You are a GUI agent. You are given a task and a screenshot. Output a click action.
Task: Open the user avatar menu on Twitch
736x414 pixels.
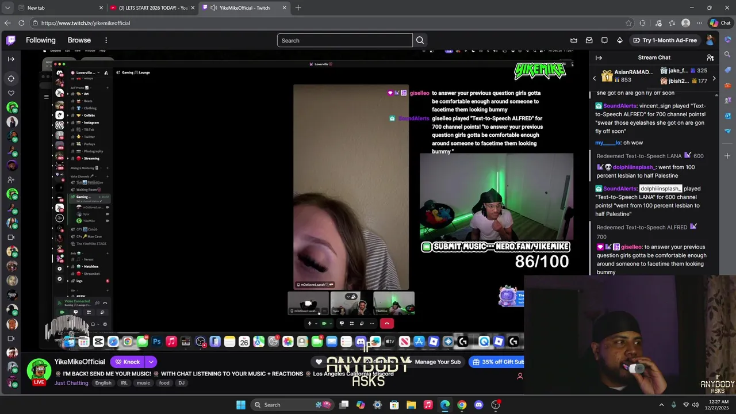pos(710,40)
